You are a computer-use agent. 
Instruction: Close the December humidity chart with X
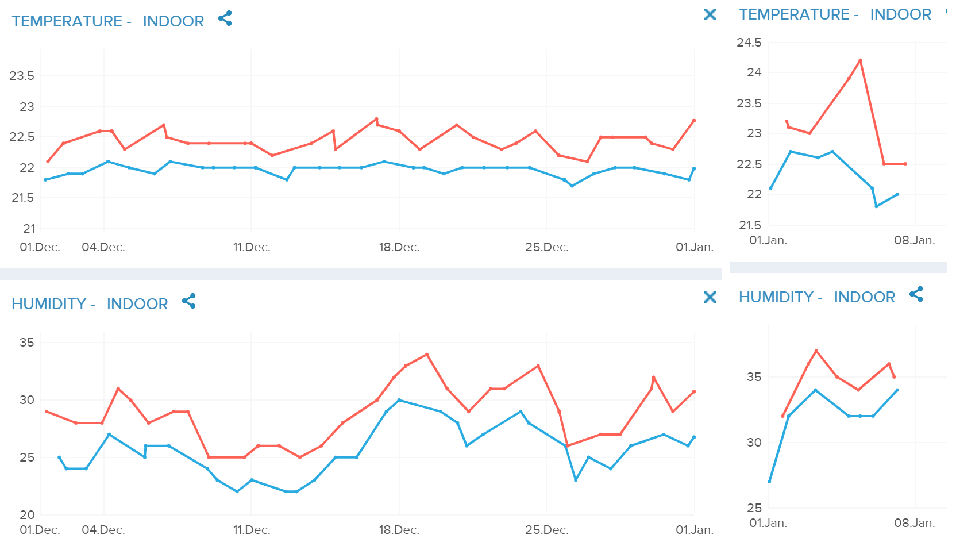coord(710,297)
